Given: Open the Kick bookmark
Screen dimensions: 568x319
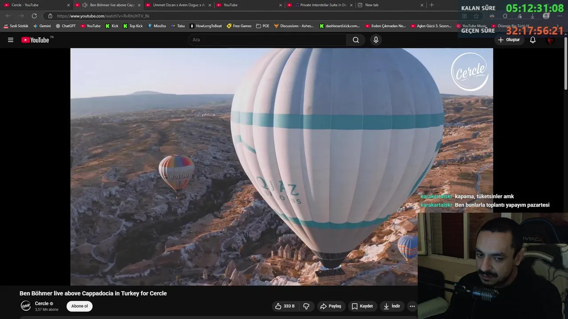Looking at the screenshot, I should coord(112,26).
